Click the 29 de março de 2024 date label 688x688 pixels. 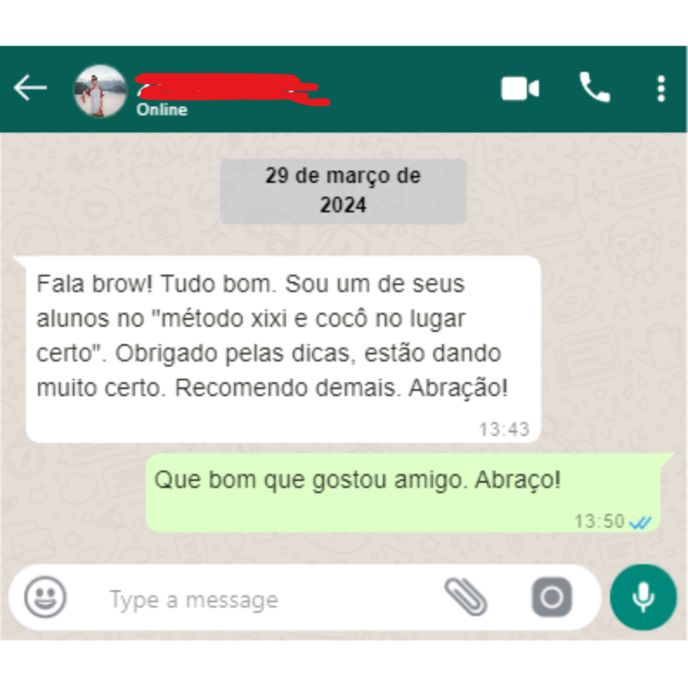tap(343, 191)
